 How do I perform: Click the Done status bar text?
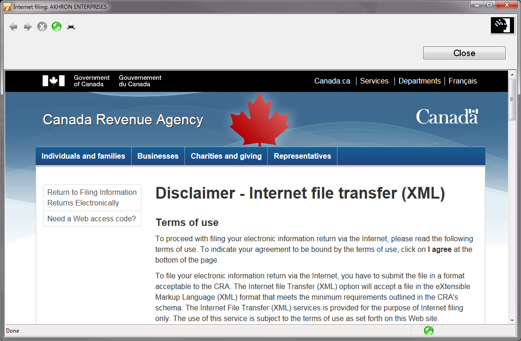click(13, 331)
